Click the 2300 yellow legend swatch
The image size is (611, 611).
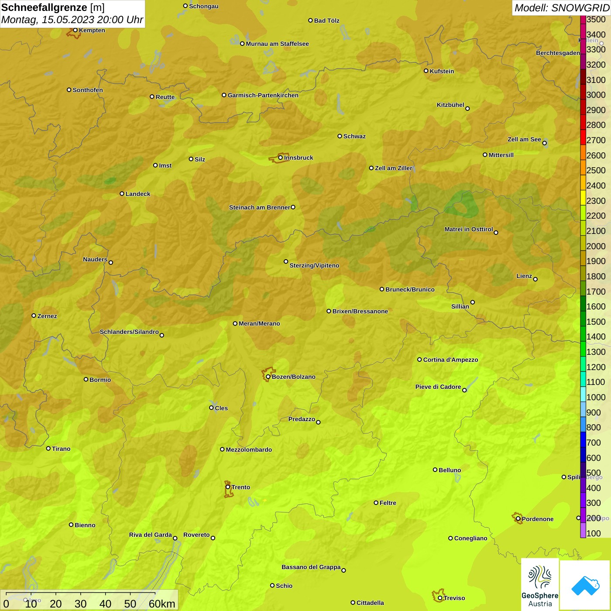(x=583, y=198)
